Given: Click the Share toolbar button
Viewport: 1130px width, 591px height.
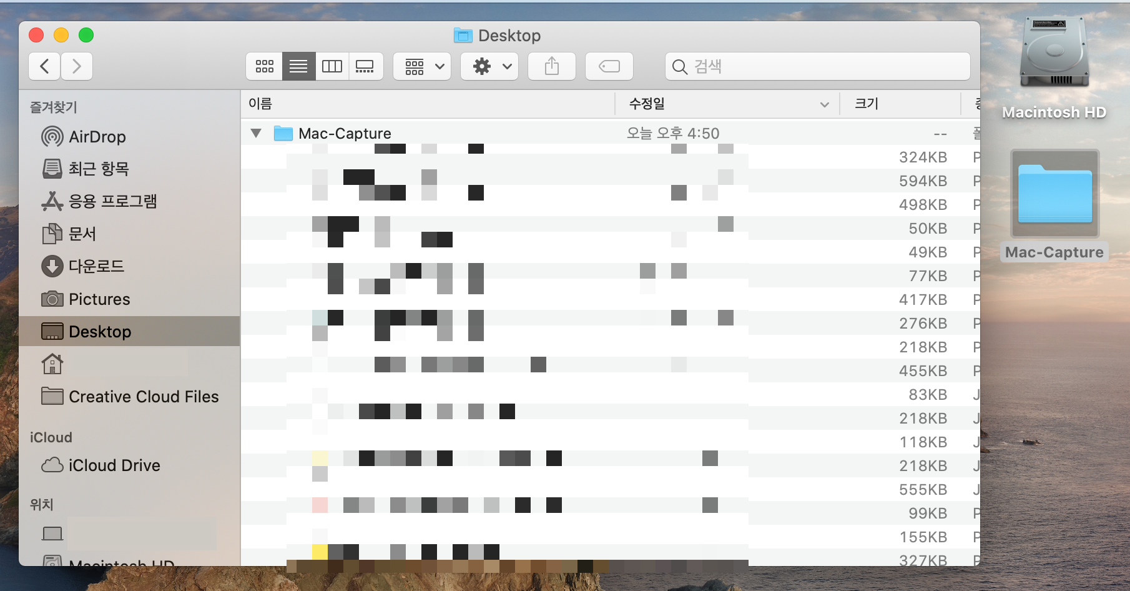Looking at the screenshot, I should click(x=552, y=66).
